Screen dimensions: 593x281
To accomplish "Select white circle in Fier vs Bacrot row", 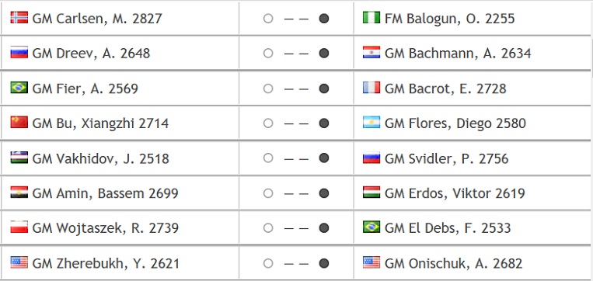I will coord(268,88).
